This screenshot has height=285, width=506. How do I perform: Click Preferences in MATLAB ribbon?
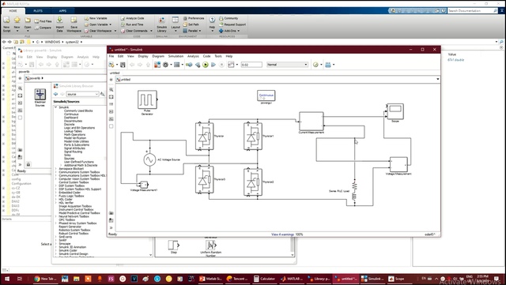coord(194,18)
